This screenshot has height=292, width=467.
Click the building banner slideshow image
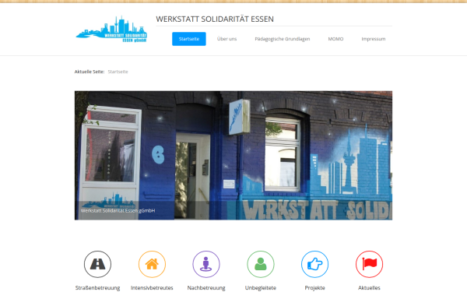click(233, 155)
